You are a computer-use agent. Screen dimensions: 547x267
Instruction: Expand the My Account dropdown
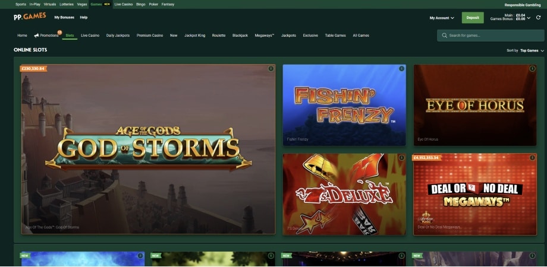(x=442, y=18)
